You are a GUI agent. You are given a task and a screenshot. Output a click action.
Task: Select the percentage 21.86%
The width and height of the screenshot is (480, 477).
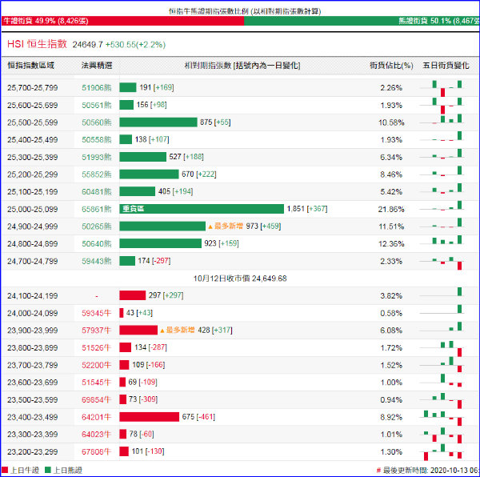pos(391,210)
